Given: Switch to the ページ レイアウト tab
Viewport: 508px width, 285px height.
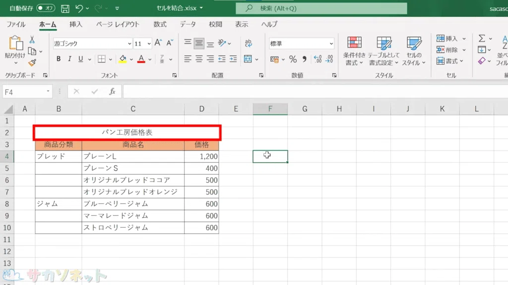Looking at the screenshot, I should pos(118,24).
